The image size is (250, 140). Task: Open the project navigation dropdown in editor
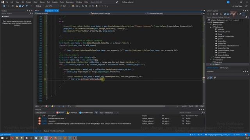coord(62,14)
